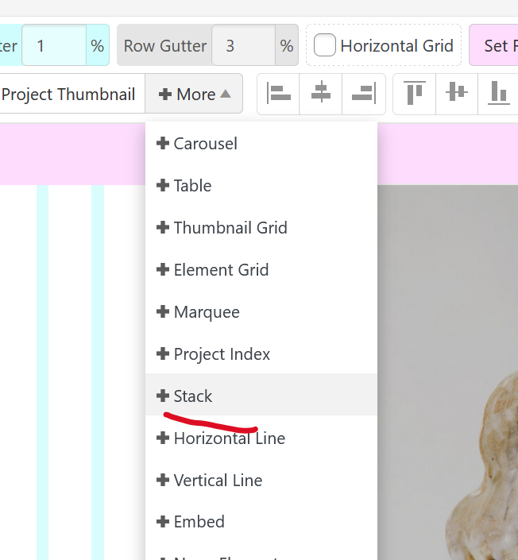Select Thumbnail Grid from the menu
518x560 pixels.
tap(230, 228)
